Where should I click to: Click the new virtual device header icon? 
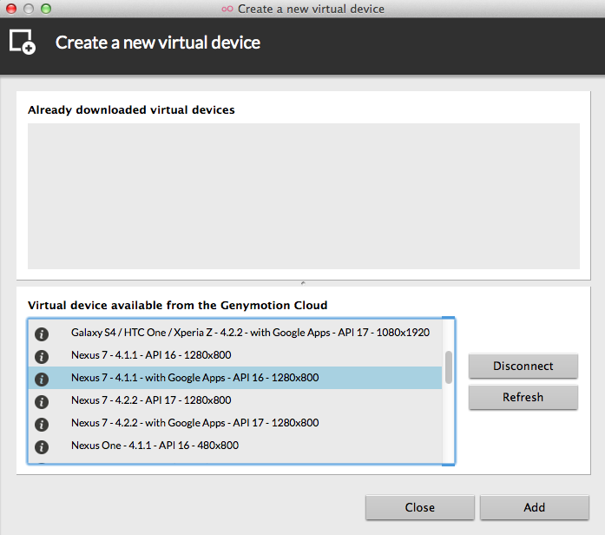23,42
